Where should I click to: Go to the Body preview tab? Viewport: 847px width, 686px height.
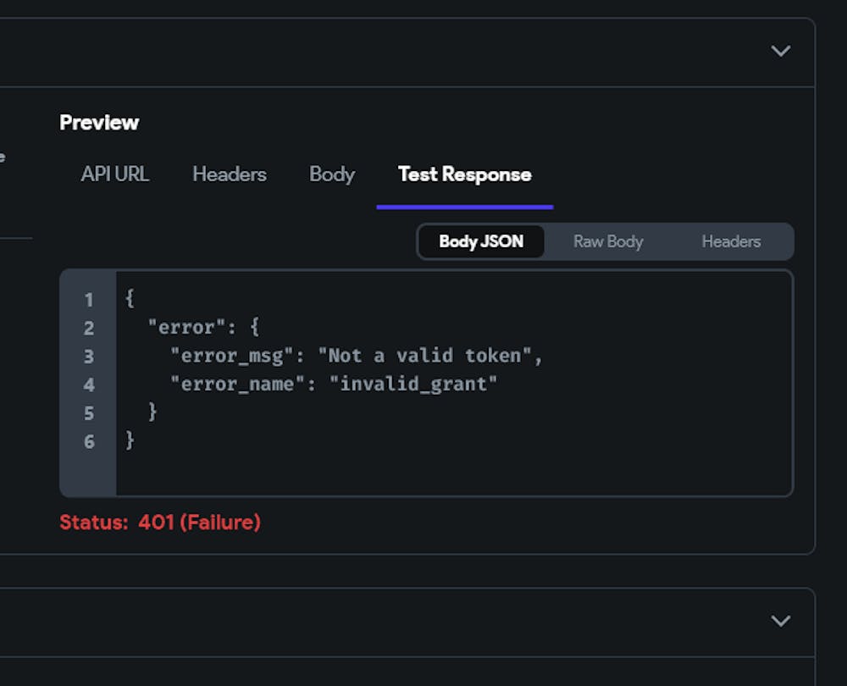coord(332,174)
